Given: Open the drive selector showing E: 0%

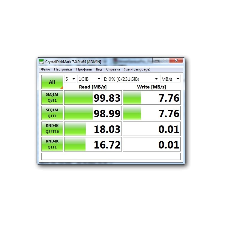Looking at the screenshot, I should [130, 79].
